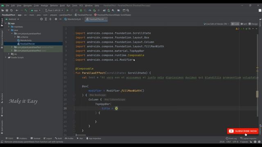Expand the res folder
Image resolution: width=262 pixels, height=147 pixels.
tap(9, 54)
